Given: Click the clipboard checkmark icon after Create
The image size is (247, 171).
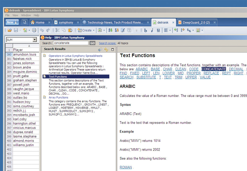Looking at the screenshot, I should (x=100, y=30).
